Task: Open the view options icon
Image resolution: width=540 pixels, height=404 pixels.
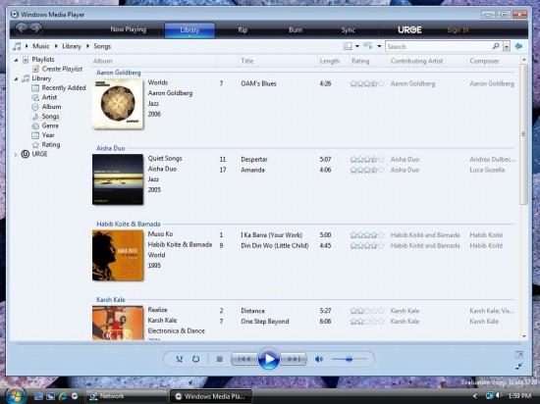Action: pos(368,46)
